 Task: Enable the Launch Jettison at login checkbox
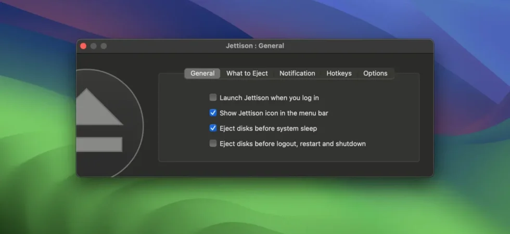213,98
